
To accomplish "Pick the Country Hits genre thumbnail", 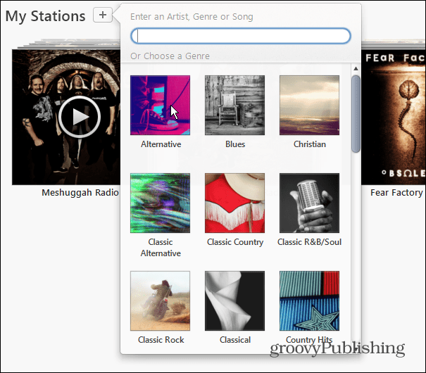I will [309, 301].
